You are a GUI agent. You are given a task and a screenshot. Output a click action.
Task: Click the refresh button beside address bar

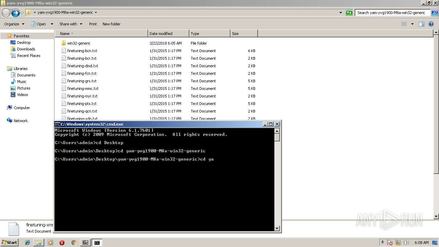349,13
